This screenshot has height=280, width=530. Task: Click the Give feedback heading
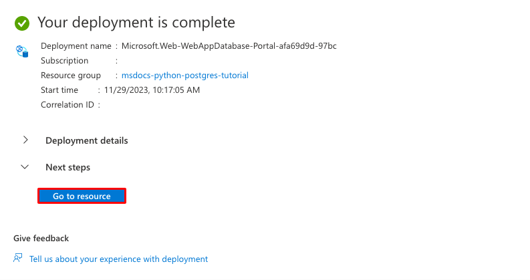(41, 239)
